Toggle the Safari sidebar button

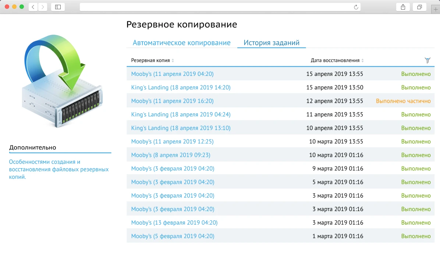click(58, 7)
